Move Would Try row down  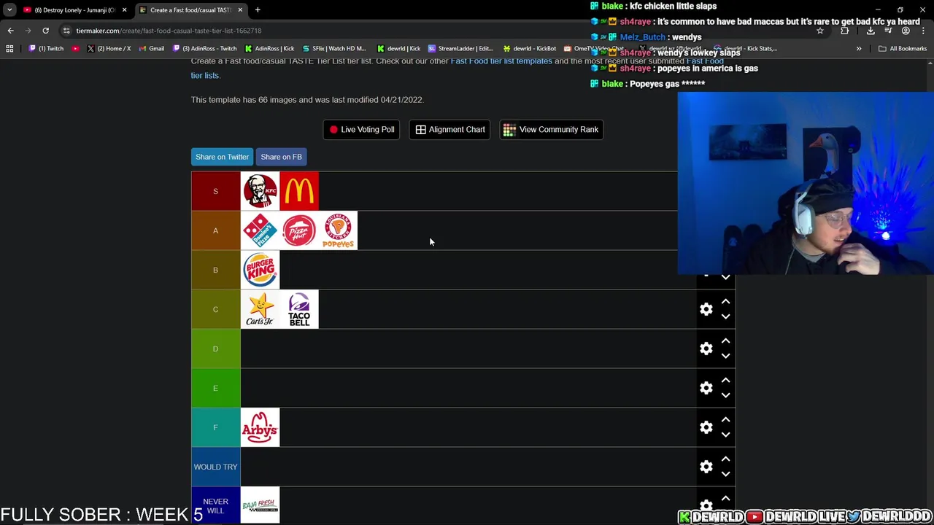click(x=725, y=474)
